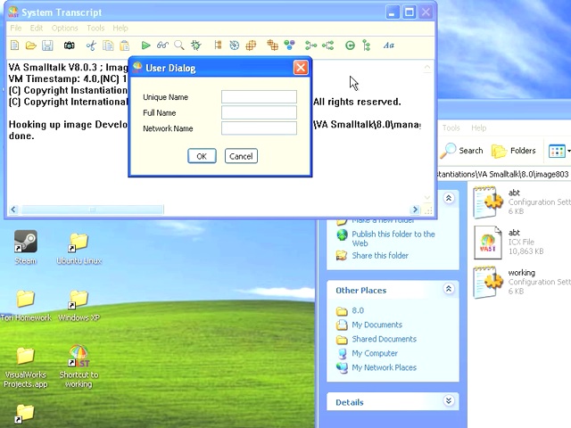Toggle the Folders button in Explorer
571x428 pixels.
(x=514, y=151)
